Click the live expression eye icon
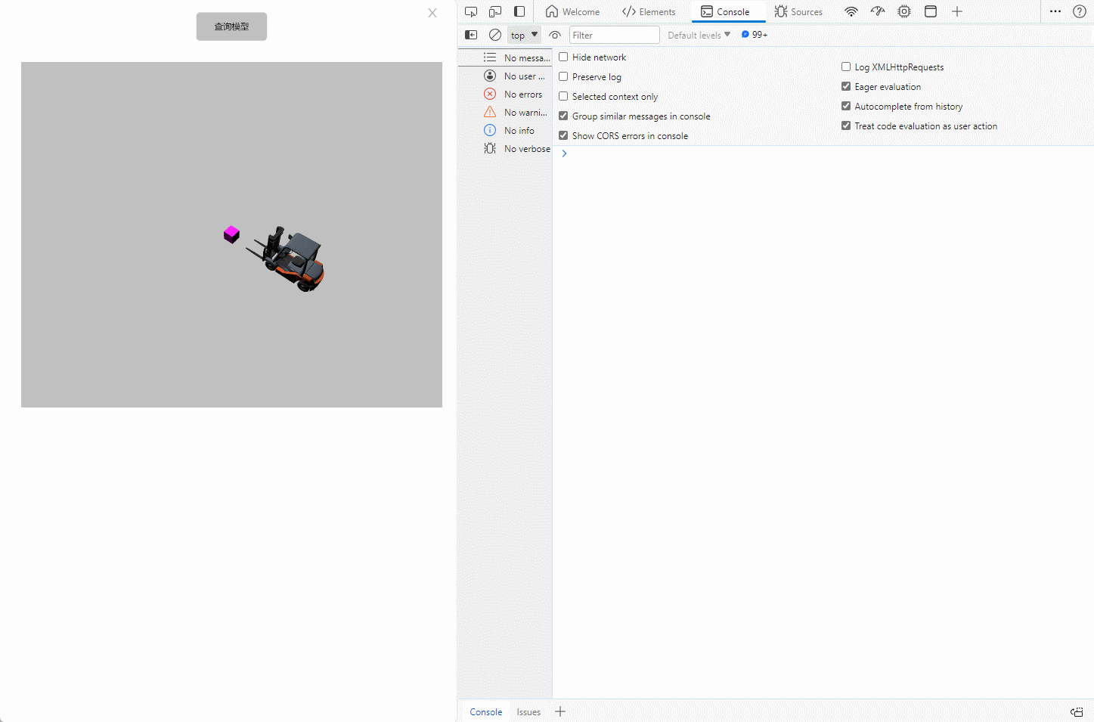 [x=555, y=35]
